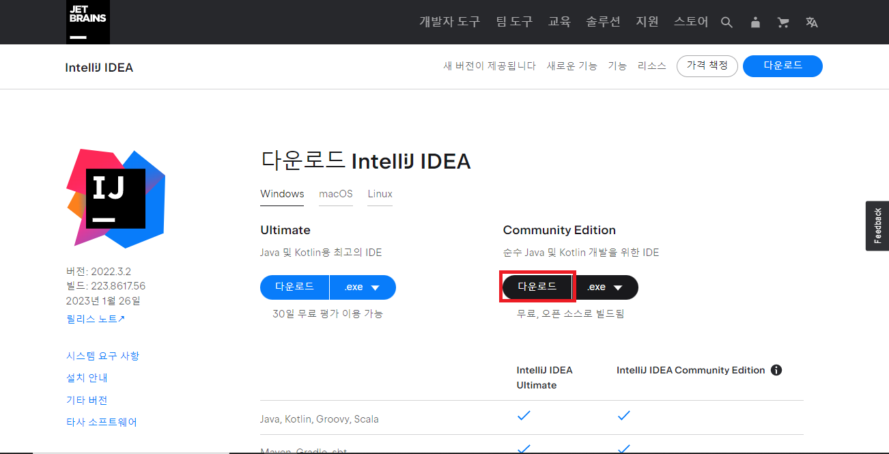
Task: Open the 릴리스 노트 link
Action: 96,319
